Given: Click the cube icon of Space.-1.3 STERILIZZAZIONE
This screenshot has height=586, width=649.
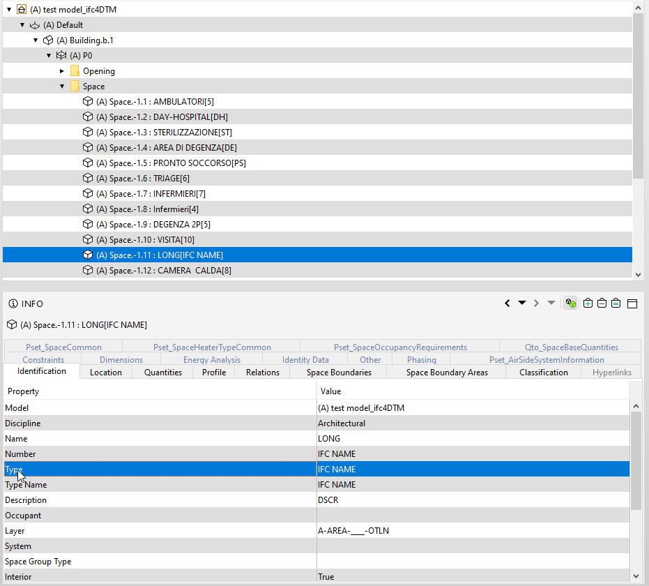Looking at the screenshot, I should pos(88,132).
